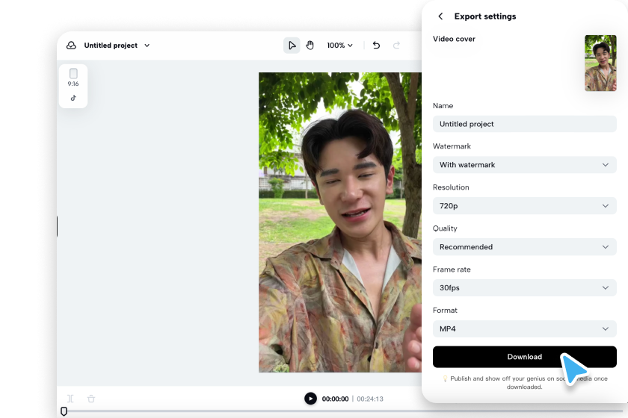
Task: Click the video cover thumbnail
Action: (600, 63)
